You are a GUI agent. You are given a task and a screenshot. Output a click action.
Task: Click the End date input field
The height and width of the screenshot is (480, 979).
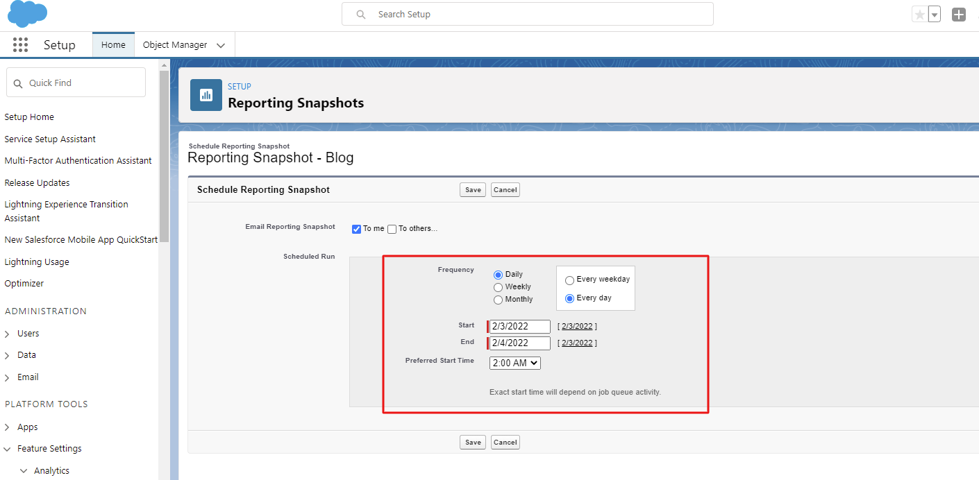coord(520,343)
